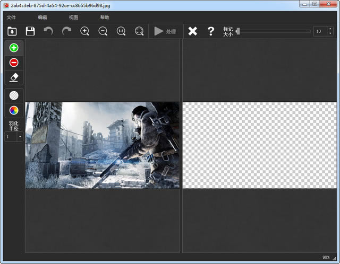Open an image file with the load icon
Screen dimensions: 340x264
12,31
